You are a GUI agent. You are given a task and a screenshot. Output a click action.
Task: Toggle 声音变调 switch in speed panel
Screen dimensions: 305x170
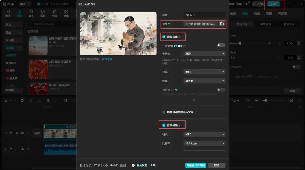click(296, 67)
